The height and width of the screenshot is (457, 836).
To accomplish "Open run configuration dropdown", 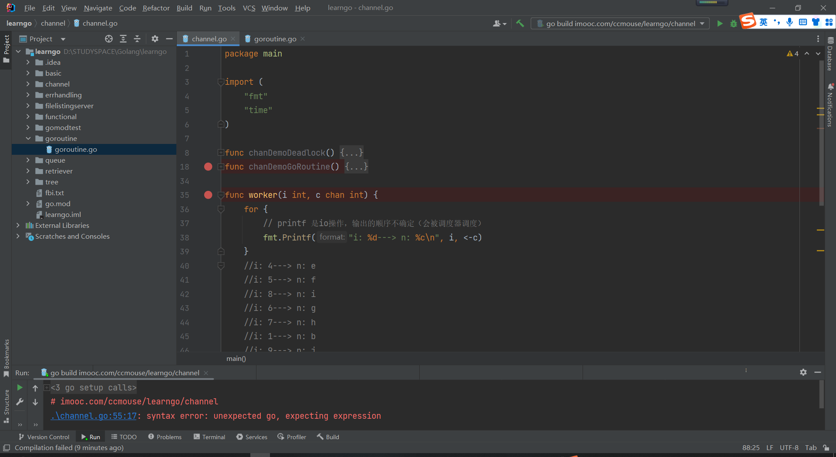I will click(702, 23).
